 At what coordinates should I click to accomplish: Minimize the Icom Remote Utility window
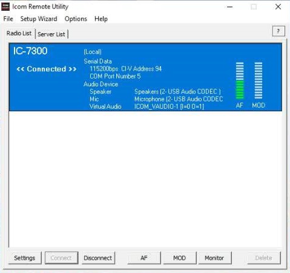[x=229, y=7]
